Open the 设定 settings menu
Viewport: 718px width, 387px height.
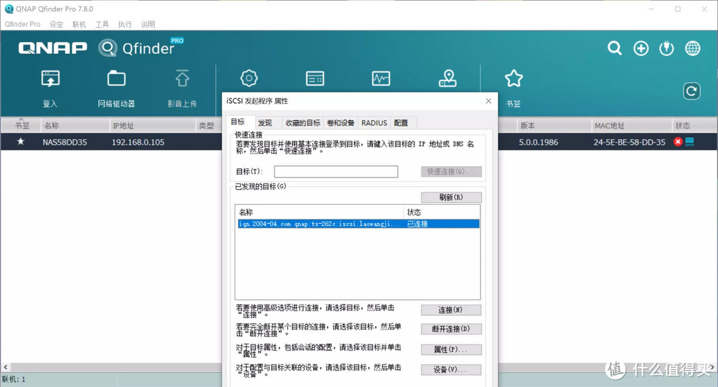click(x=57, y=25)
